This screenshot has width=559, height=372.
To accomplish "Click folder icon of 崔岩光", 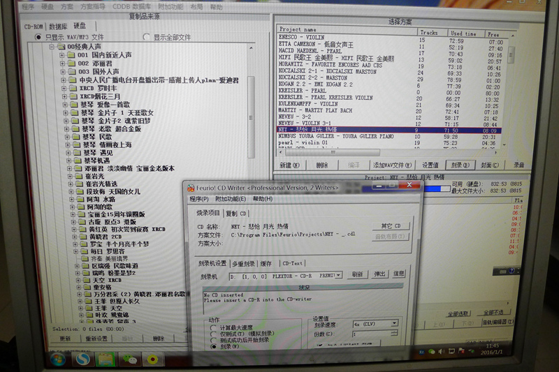I will (79, 176).
